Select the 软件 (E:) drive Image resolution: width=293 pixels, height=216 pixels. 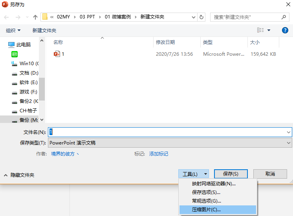(25, 82)
